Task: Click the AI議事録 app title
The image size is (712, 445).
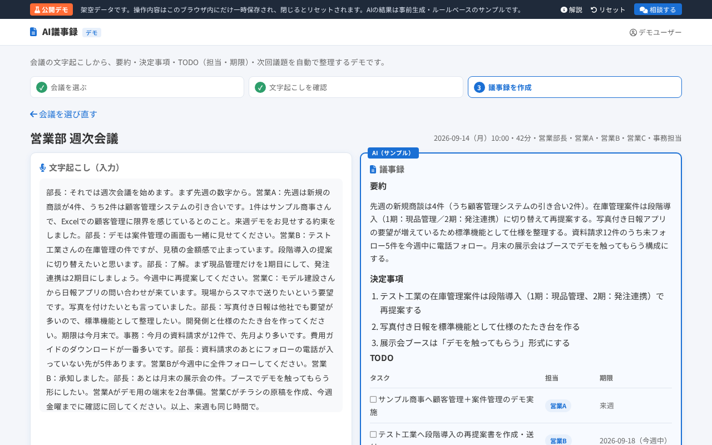Action: click(x=60, y=32)
